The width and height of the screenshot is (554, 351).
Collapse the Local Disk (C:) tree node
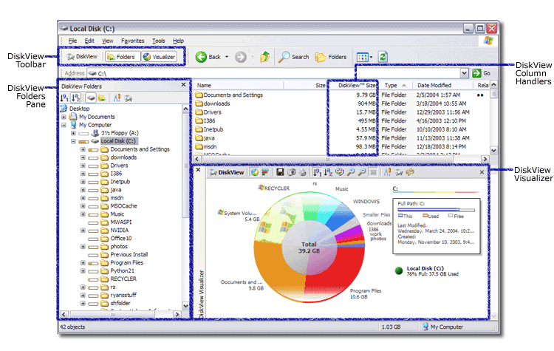tap(73, 141)
